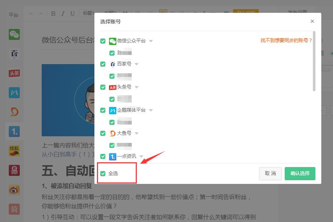Expand the 大鱼号 account group
This screenshot has width=333, height=222.
(x=137, y=133)
